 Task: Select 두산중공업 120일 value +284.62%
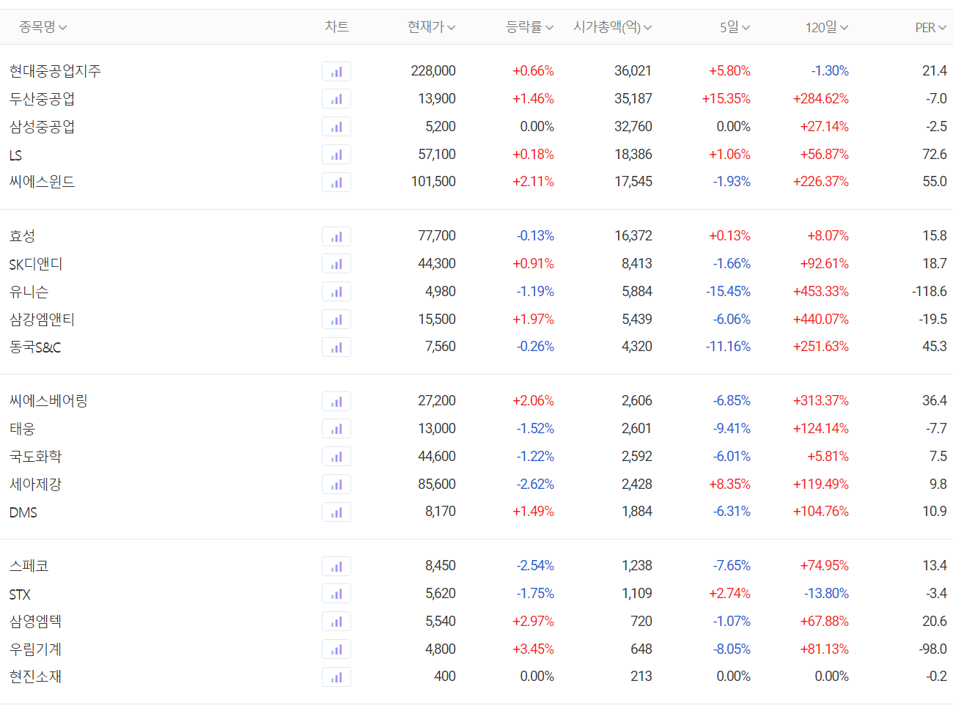[821, 99]
